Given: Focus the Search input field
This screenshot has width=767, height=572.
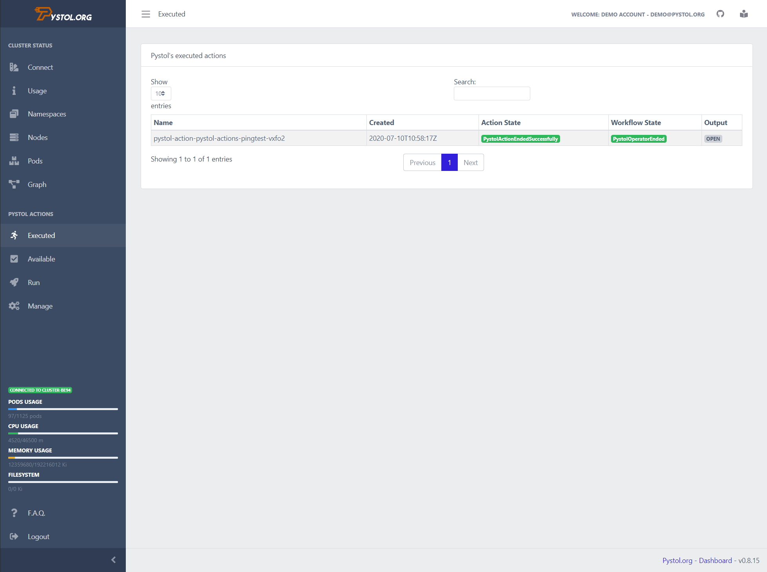Looking at the screenshot, I should coord(491,94).
